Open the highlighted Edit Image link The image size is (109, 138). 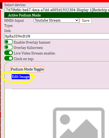21,77
